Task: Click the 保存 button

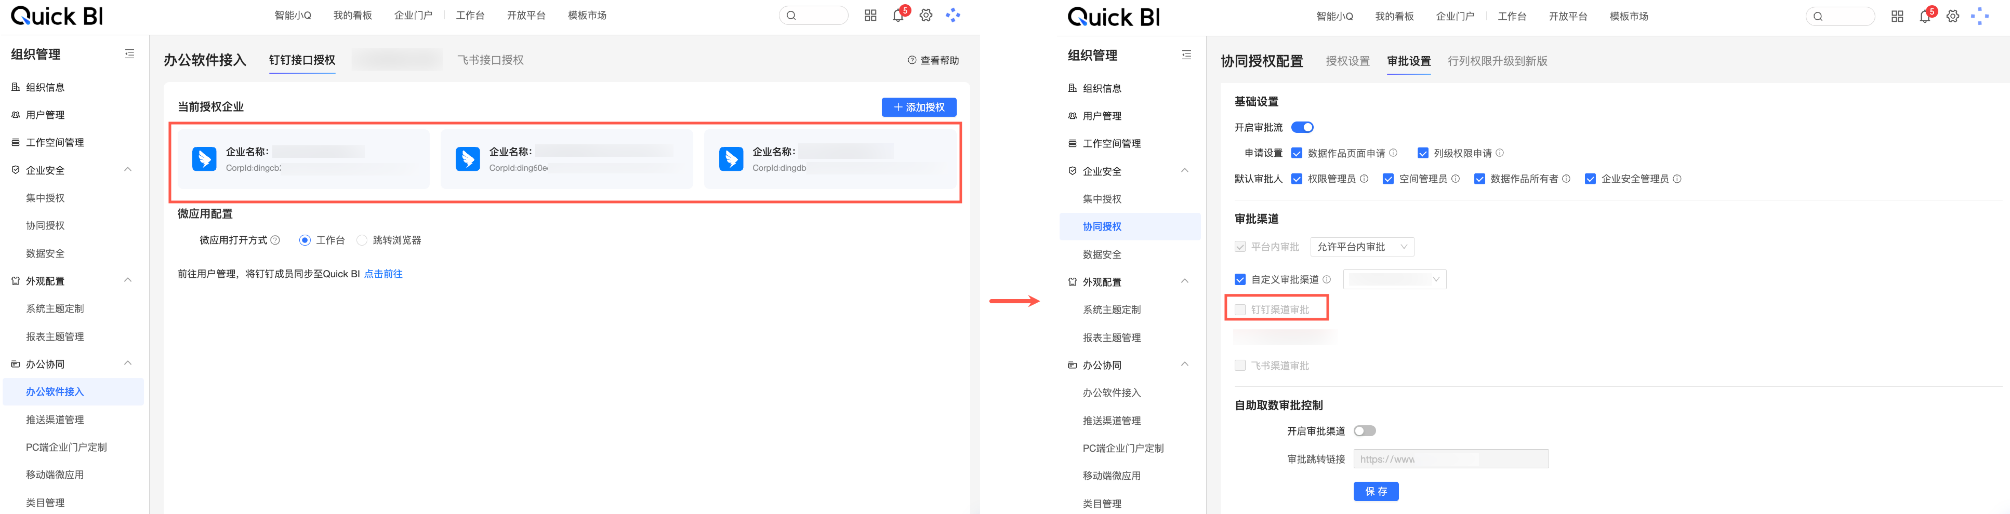Action: [x=1376, y=491]
